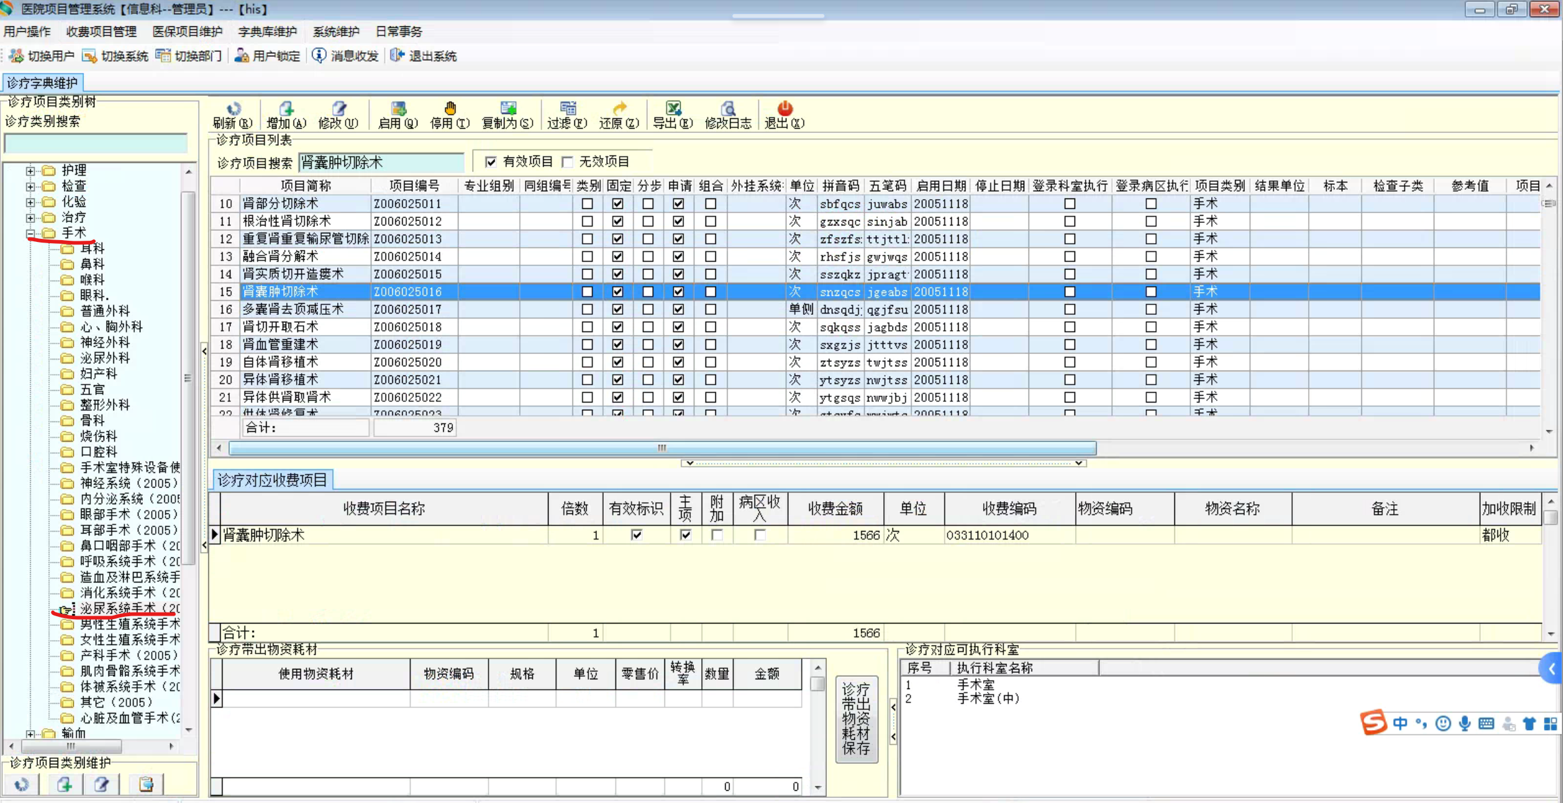The image size is (1563, 803).
Task: Enable the 无效项目 checkbox
Action: [x=568, y=162]
